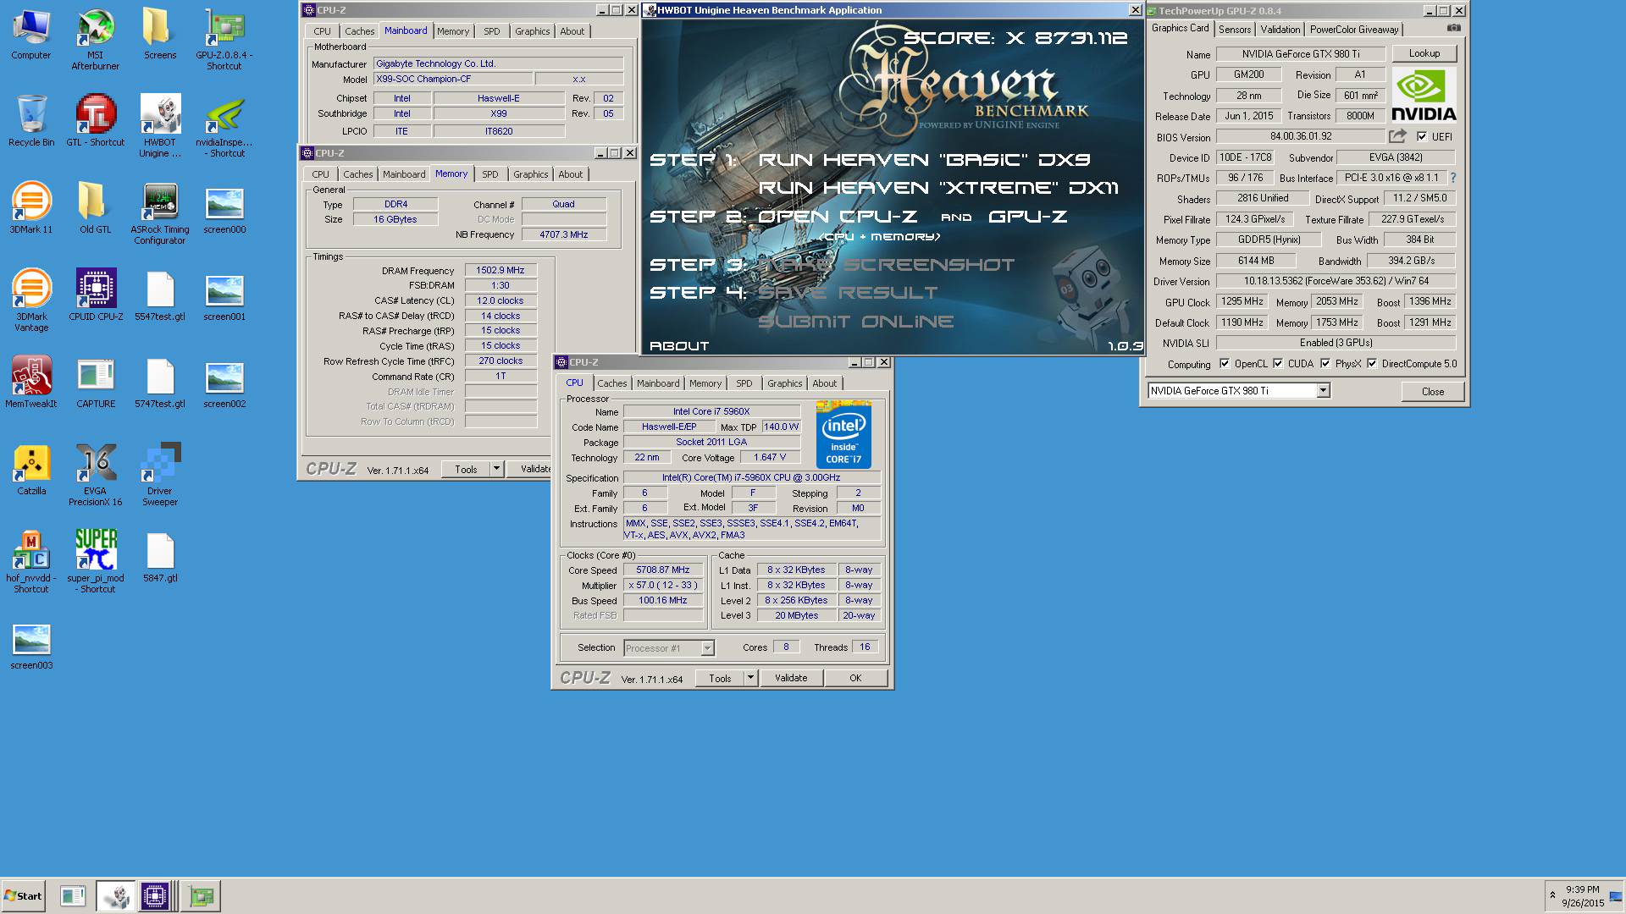Screen dimensions: 1626x914
Task: Toggle the PhysX checkbox
Action: pyautogui.click(x=1325, y=364)
